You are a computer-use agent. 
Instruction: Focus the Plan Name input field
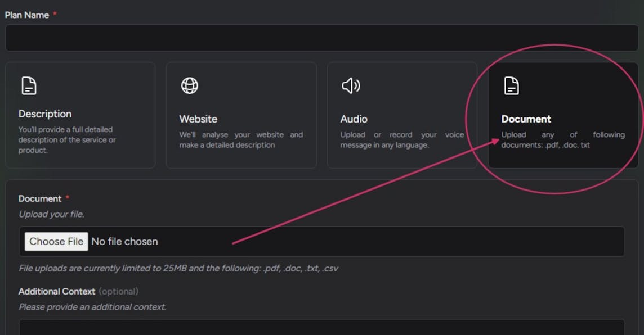321,38
